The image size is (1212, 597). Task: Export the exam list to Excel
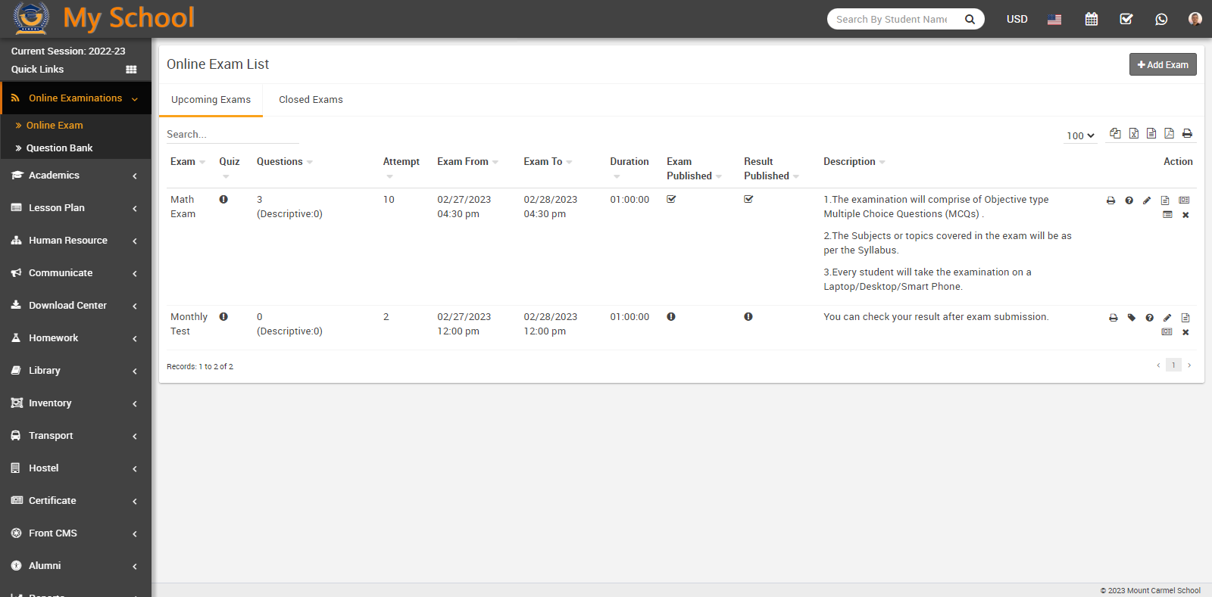click(1133, 133)
